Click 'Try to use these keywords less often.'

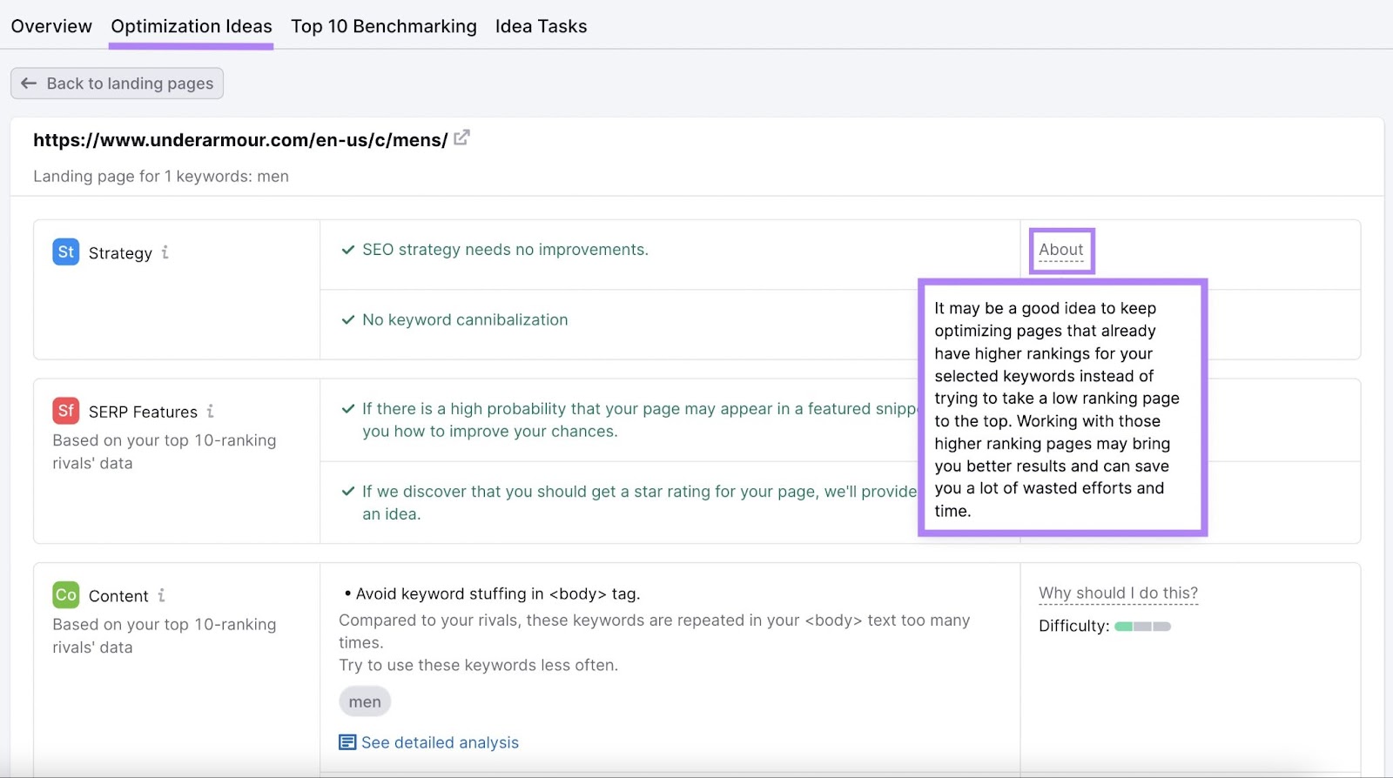pyautogui.click(x=478, y=666)
